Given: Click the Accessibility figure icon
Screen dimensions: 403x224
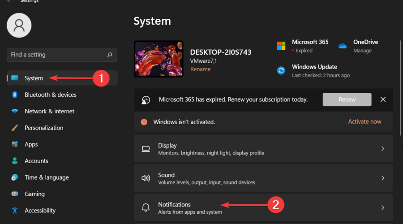Looking at the screenshot, I should 15,211.
